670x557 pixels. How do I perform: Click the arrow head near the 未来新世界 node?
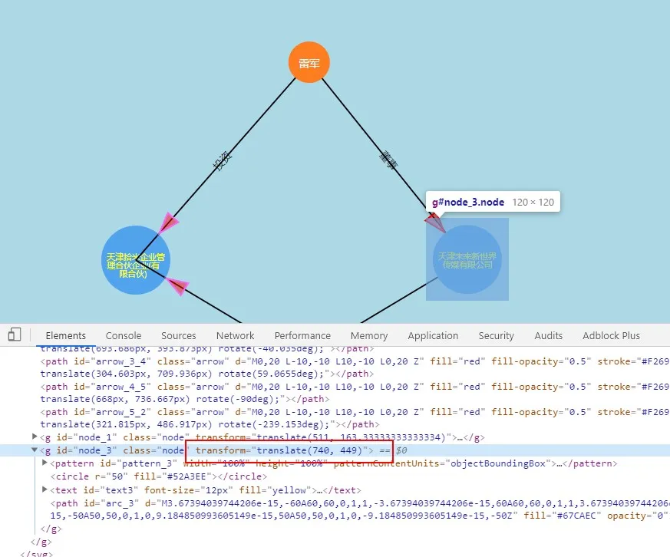[435, 222]
